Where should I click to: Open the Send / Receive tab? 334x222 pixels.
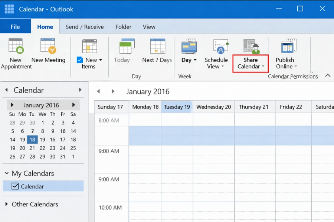pyautogui.click(x=84, y=27)
